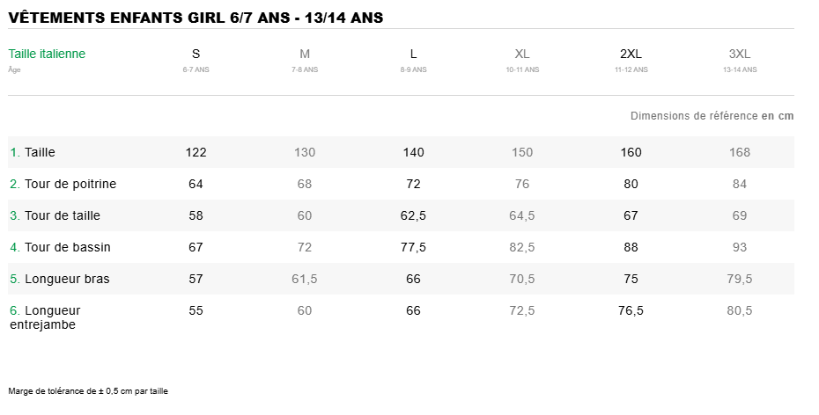Click the "Marge de tolérance" footnote text
Image resolution: width=819 pixels, height=415 pixels.
point(88,391)
